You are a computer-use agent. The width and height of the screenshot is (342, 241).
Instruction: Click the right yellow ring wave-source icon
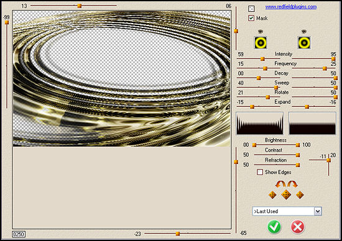(304, 42)
